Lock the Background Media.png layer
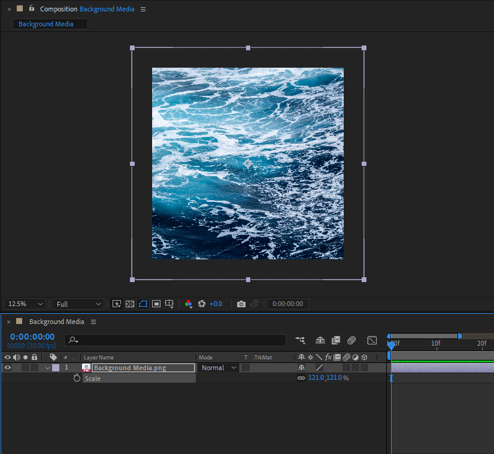This screenshot has width=494, height=454. 34,367
